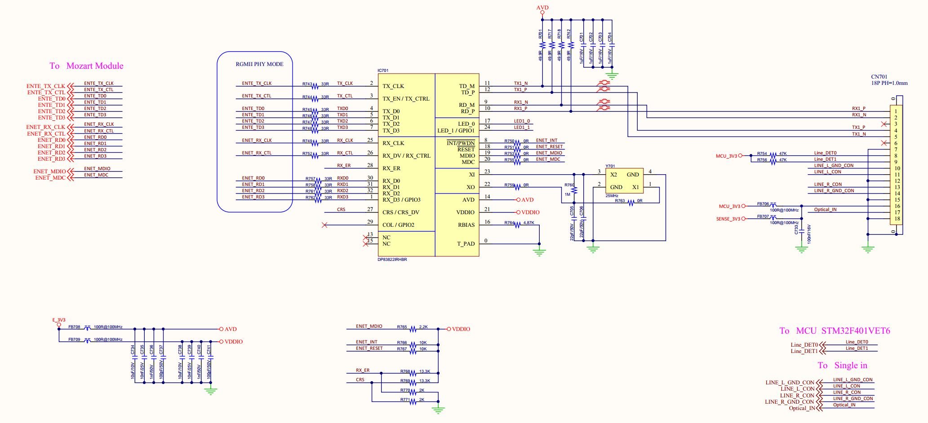
Task: Click the 'TX_EN / TX_CTRL' pin name
Action: point(406,99)
